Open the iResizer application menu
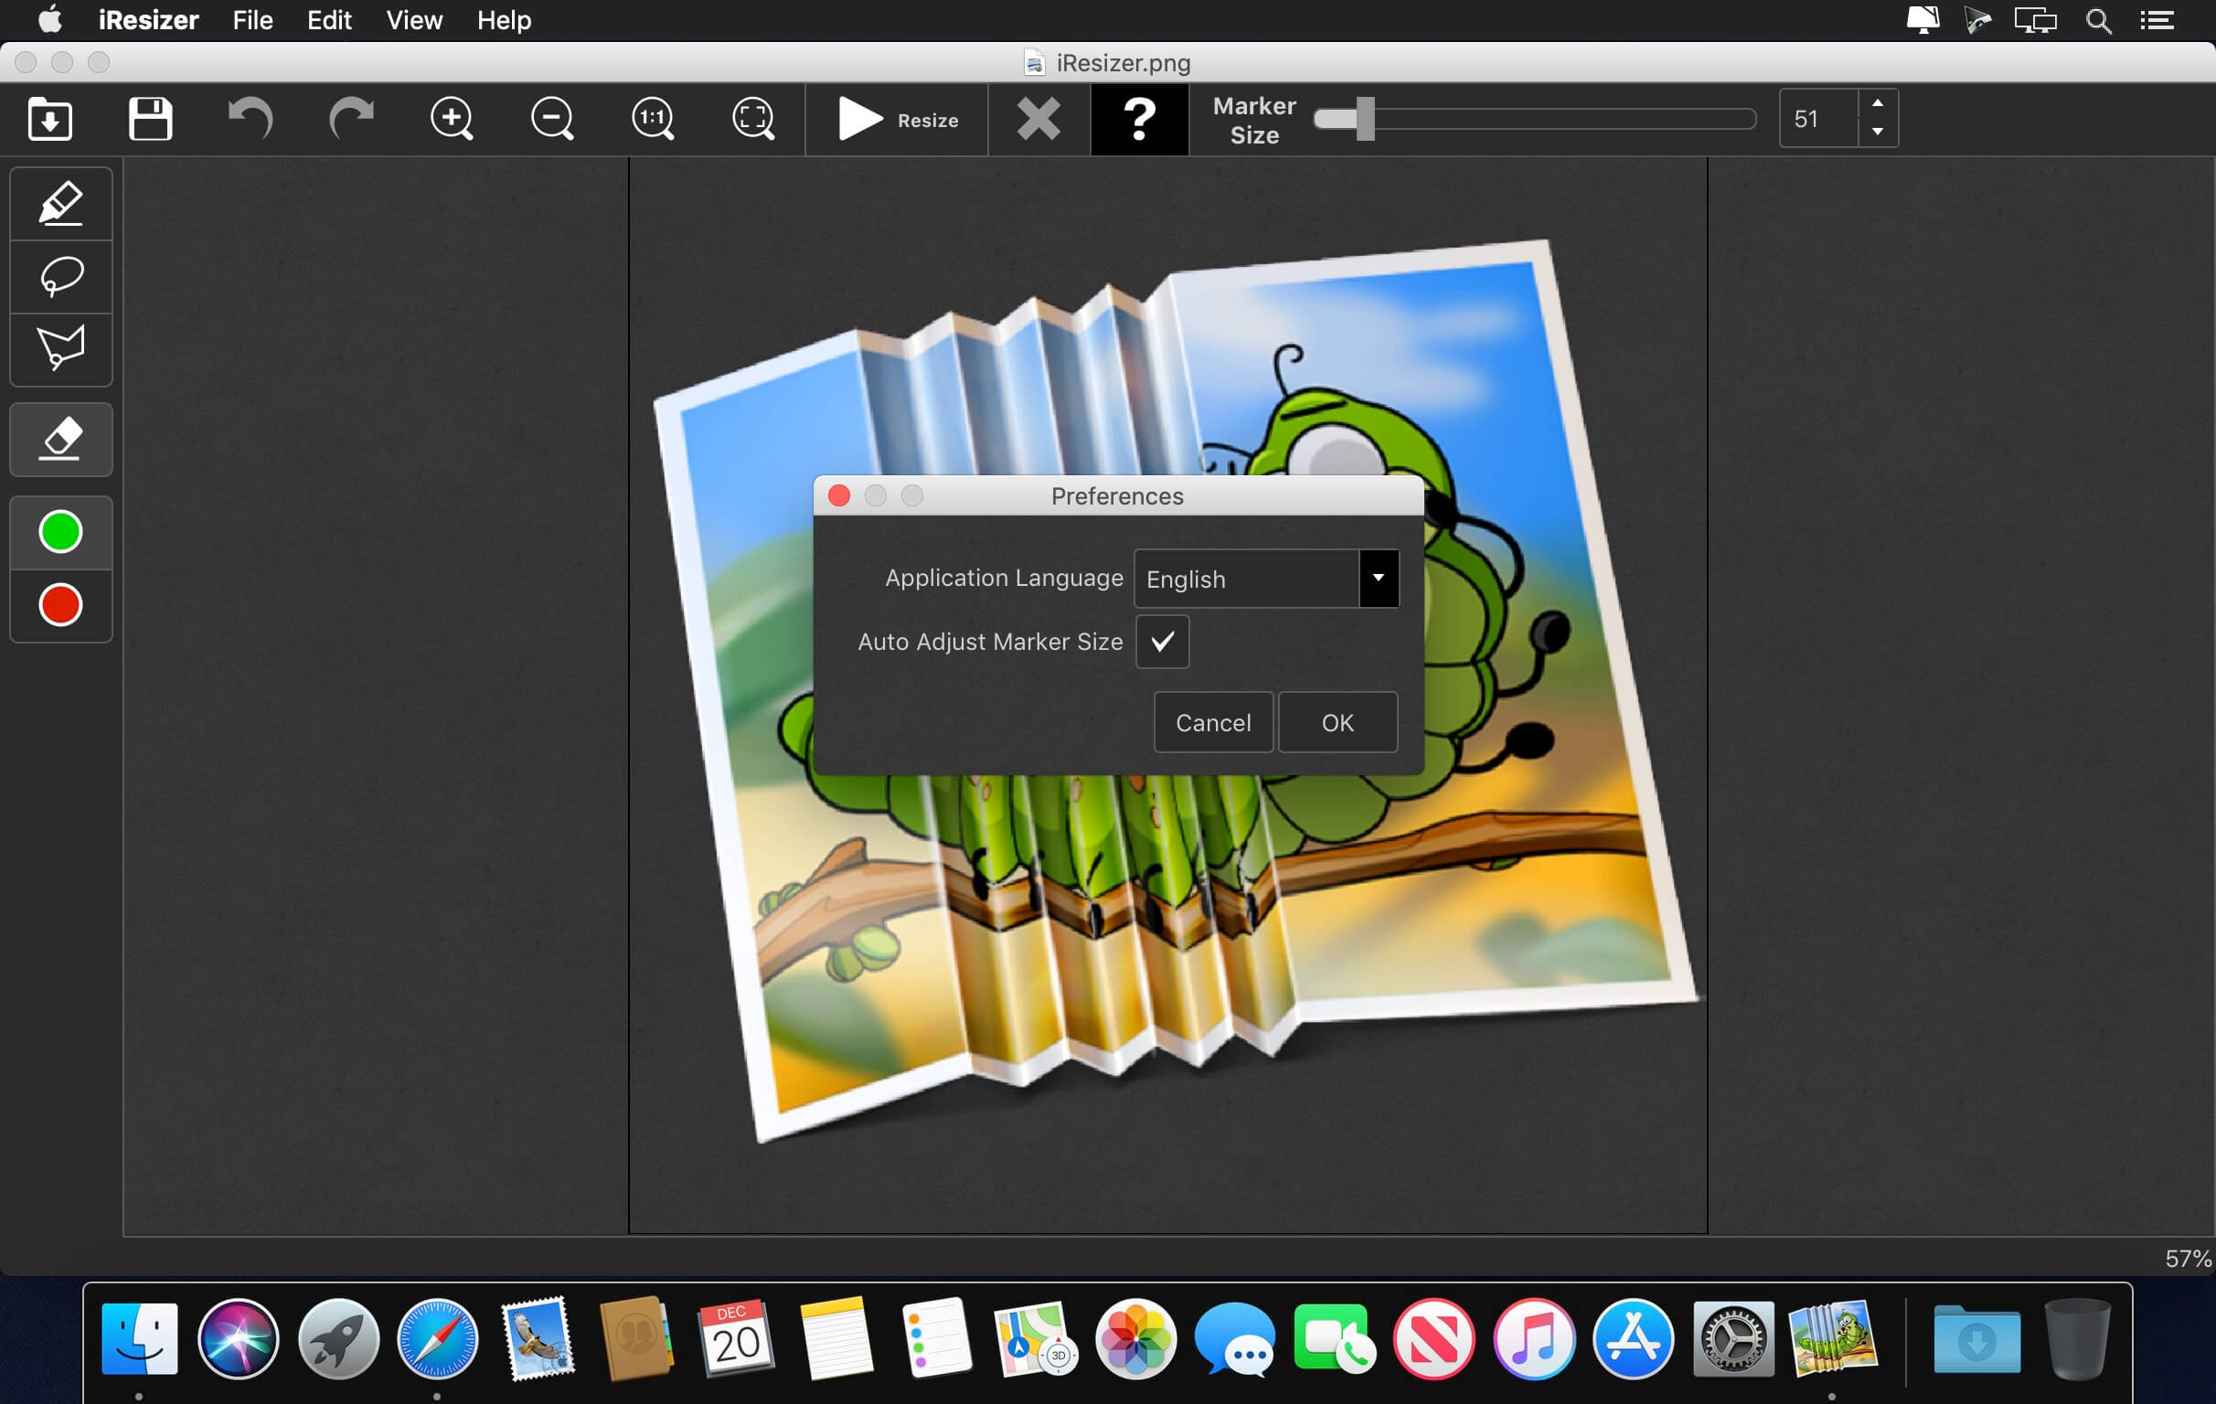Image resolution: width=2216 pixels, height=1404 pixels. [148, 20]
